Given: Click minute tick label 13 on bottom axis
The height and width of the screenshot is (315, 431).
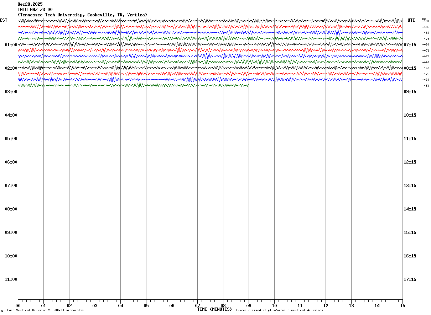Looking at the screenshot, I should tap(351, 306).
